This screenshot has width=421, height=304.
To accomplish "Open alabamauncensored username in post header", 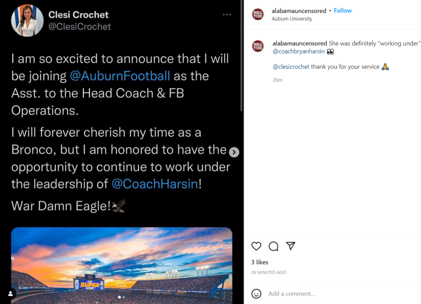I will click(x=299, y=11).
